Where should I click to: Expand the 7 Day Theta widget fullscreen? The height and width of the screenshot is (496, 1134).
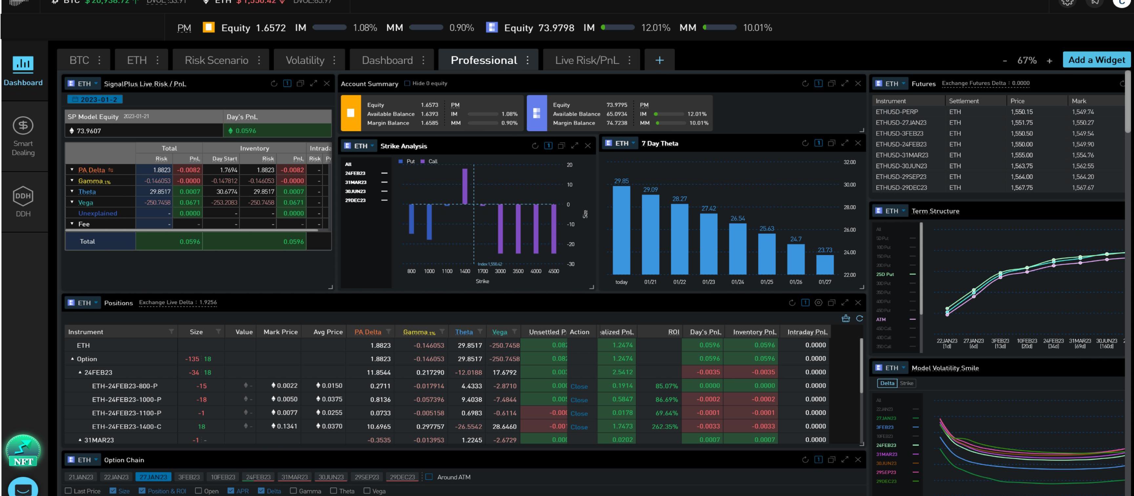click(844, 143)
